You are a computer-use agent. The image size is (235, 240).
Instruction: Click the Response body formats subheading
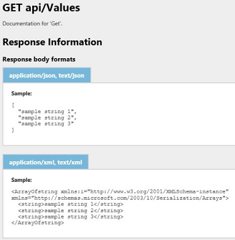click(x=39, y=59)
